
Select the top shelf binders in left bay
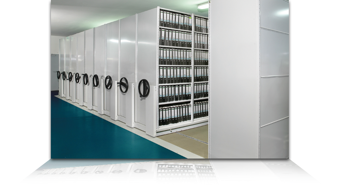(x=175, y=20)
